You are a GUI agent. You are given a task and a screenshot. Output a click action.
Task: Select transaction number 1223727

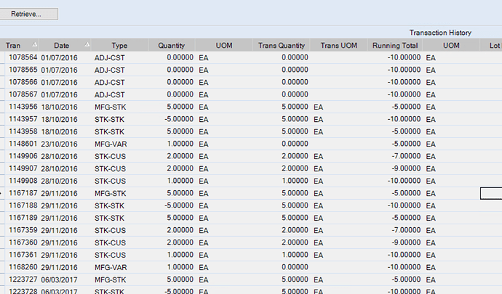pos(23,279)
